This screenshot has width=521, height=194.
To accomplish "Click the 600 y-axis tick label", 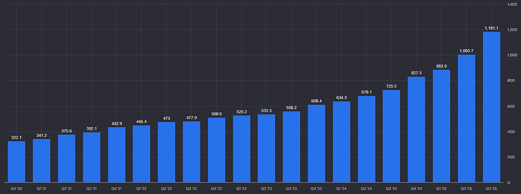I will (x=510, y=106).
